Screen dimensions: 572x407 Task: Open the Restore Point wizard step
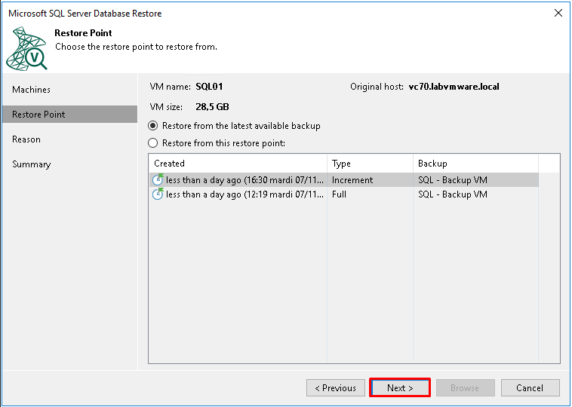69,114
